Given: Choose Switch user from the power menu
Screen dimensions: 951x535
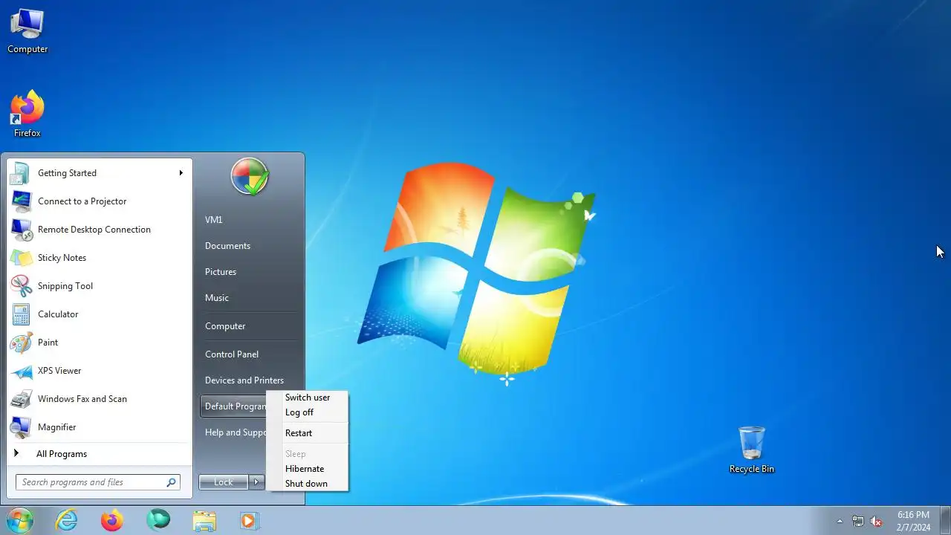Looking at the screenshot, I should click(x=308, y=398).
